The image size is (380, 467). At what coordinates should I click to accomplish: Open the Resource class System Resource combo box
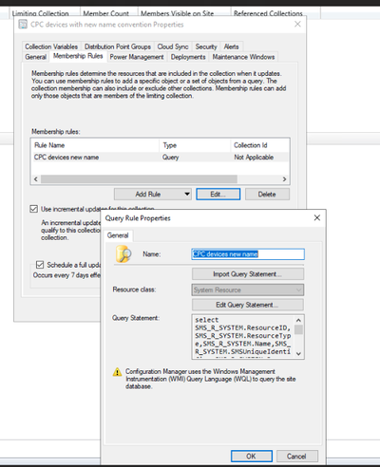coord(248,290)
